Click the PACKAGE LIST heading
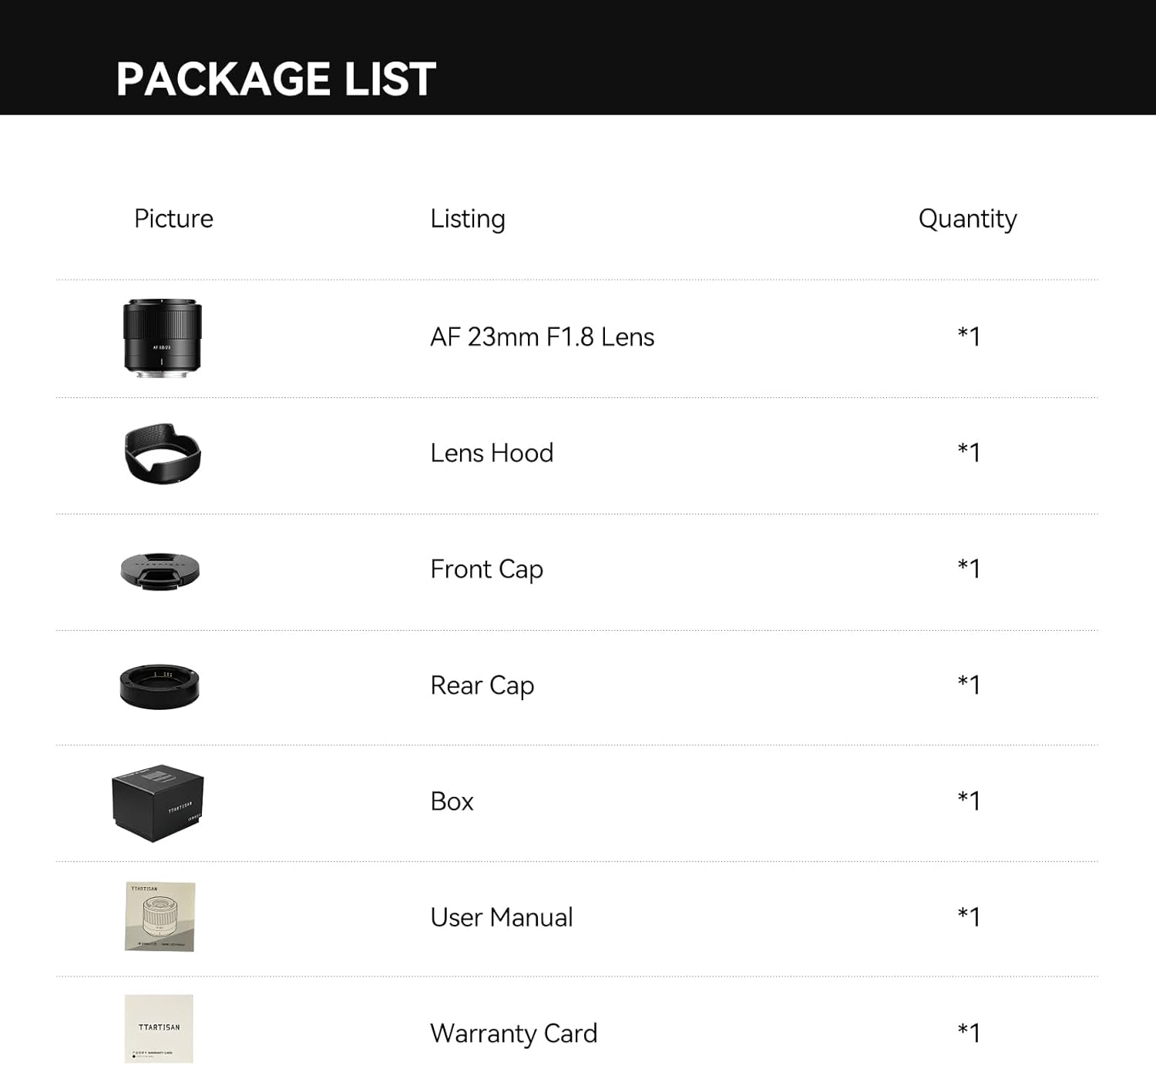 [276, 79]
